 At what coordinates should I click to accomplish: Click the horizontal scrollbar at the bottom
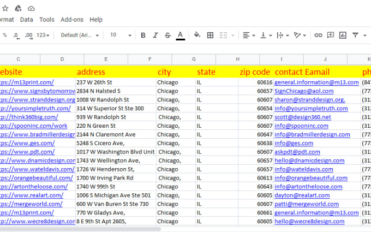pos(80,229)
